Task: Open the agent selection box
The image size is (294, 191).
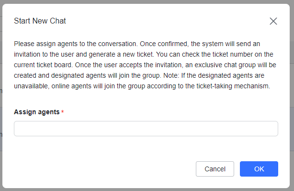Action: [146, 129]
